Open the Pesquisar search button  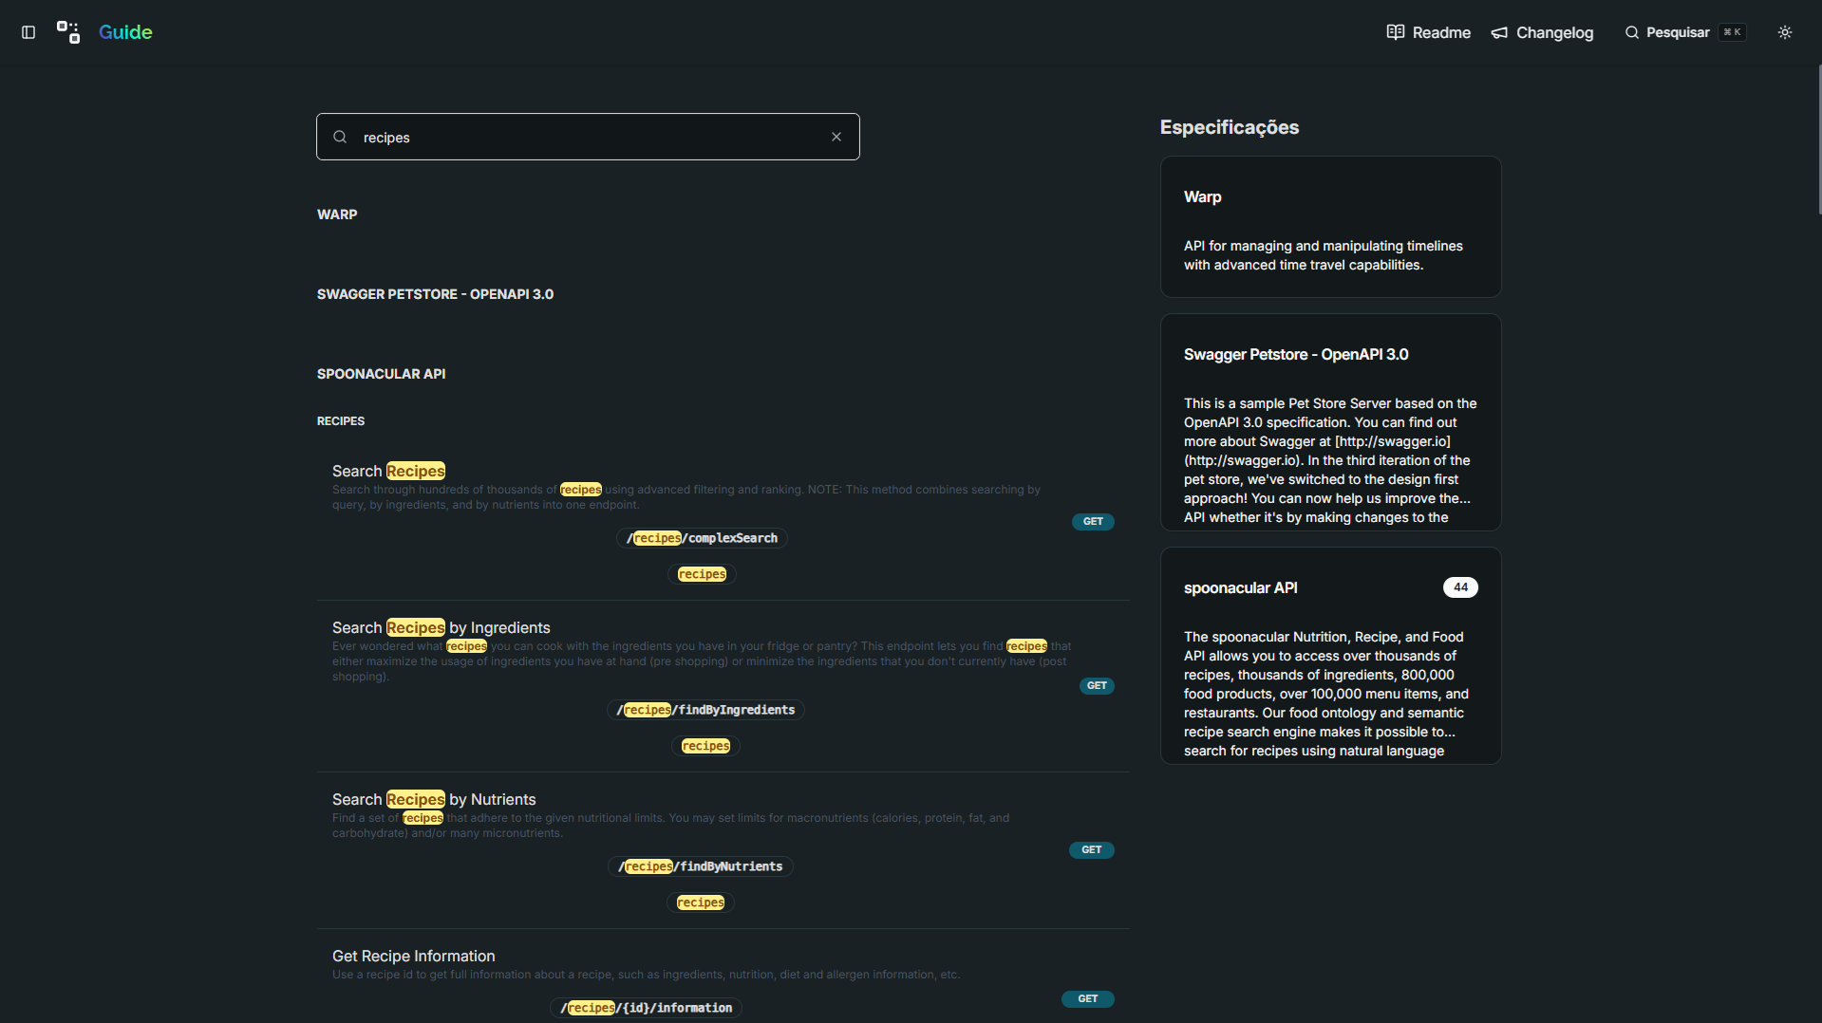point(1684,32)
